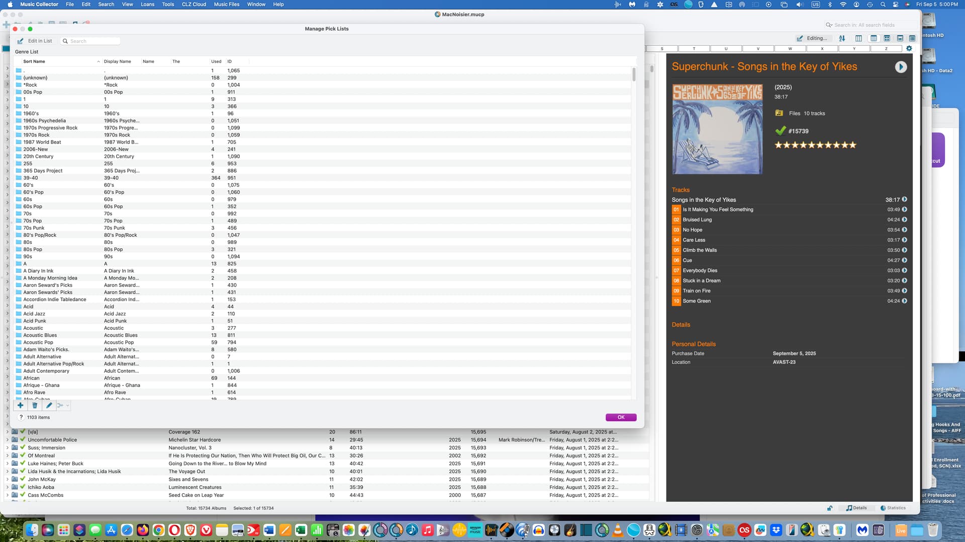Sort genres by the Used column header
Viewport: 965px width, 542px height.
click(216, 62)
